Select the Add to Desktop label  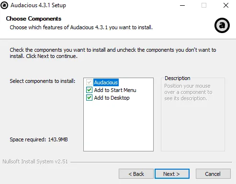[x=112, y=98]
